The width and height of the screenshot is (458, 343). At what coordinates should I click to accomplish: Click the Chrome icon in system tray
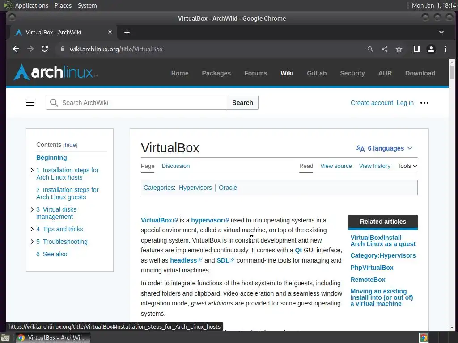pyautogui.click(x=424, y=338)
